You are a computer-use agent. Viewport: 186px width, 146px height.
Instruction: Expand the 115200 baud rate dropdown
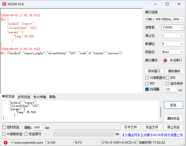click(x=173, y=28)
